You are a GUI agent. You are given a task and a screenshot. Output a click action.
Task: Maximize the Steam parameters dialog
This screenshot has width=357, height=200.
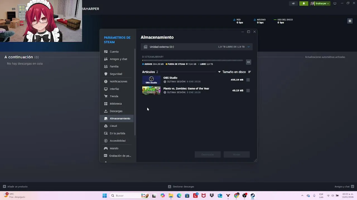click(249, 32)
